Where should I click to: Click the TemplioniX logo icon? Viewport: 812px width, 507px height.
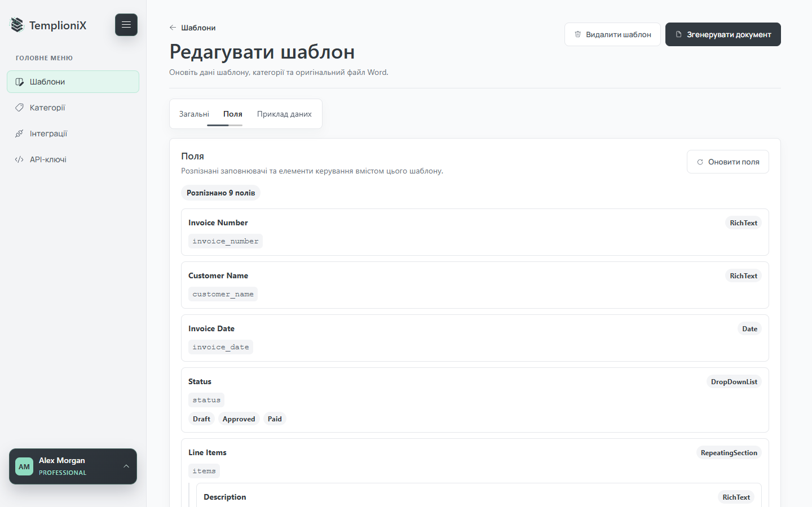pyautogui.click(x=17, y=25)
